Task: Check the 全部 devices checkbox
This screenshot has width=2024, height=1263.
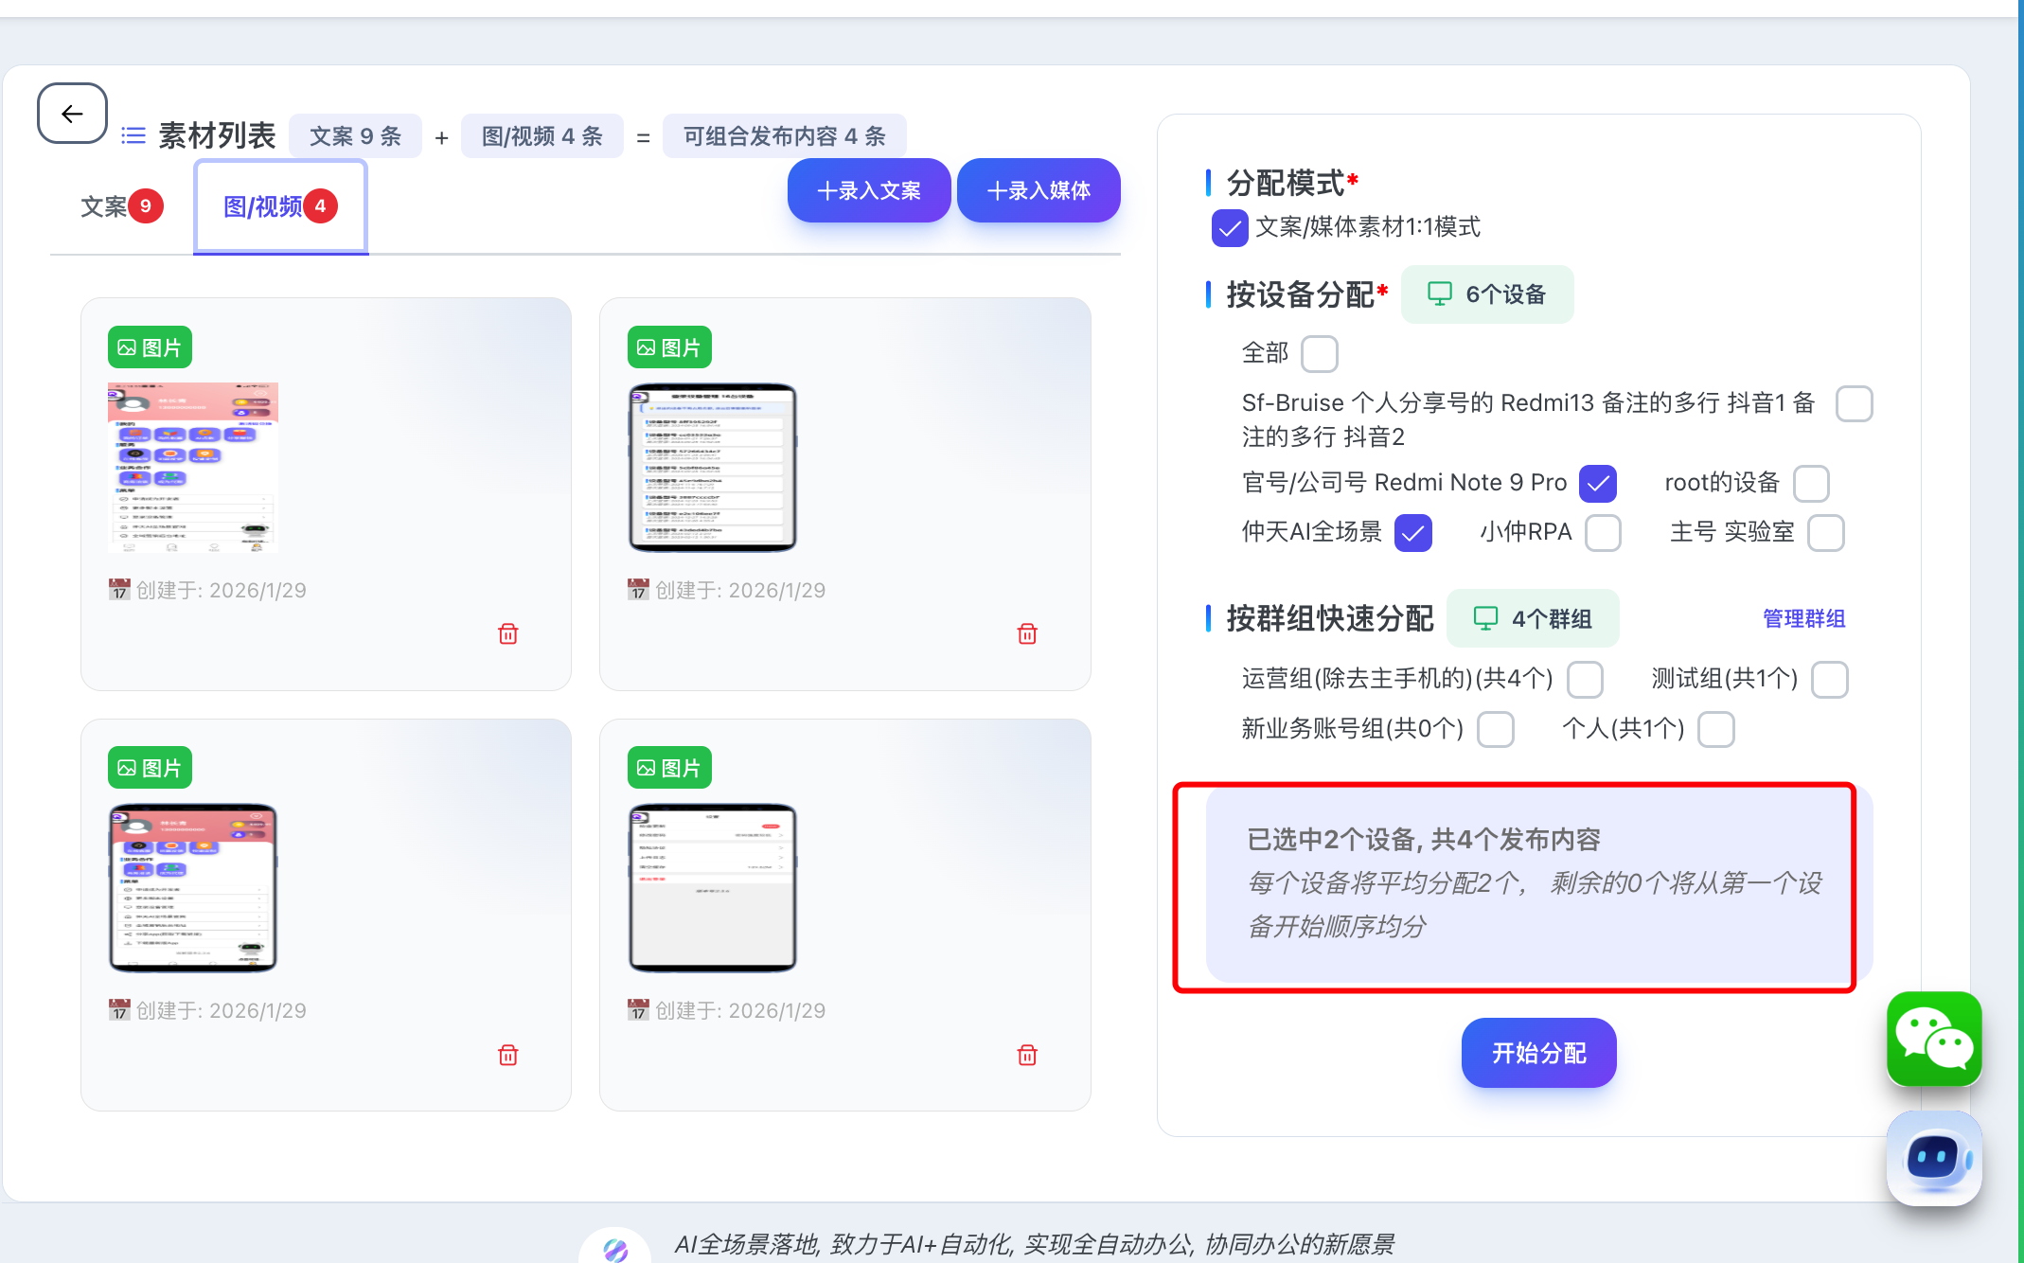Action: pyautogui.click(x=1319, y=354)
